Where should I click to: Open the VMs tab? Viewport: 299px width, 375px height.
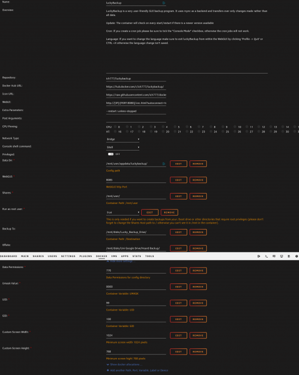114,256
